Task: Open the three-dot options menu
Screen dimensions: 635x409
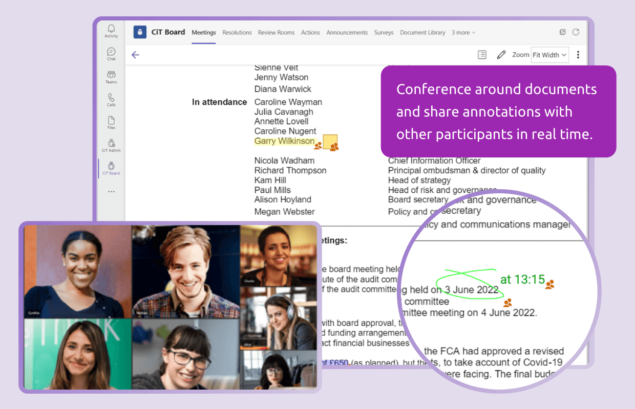Action: (578, 54)
